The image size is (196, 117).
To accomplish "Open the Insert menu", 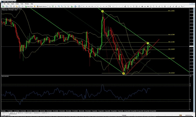I will 13,4.
